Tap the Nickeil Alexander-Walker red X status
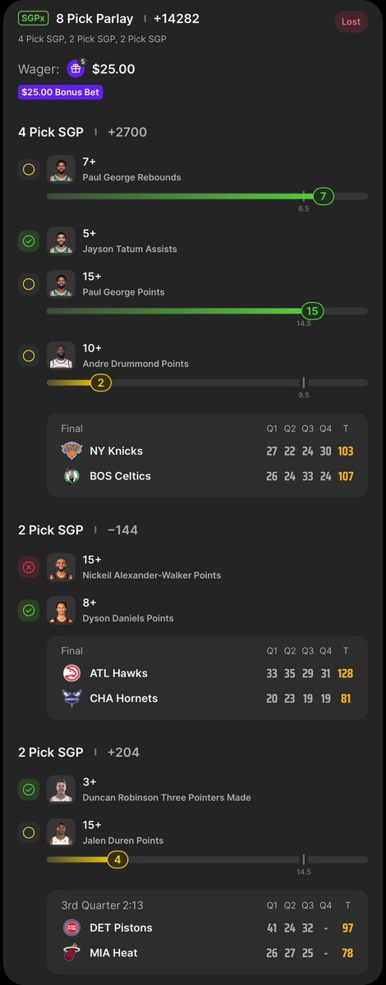This screenshot has height=985, width=386. [x=29, y=567]
